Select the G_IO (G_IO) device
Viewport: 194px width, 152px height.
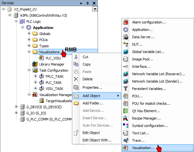(x=36, y=113)
